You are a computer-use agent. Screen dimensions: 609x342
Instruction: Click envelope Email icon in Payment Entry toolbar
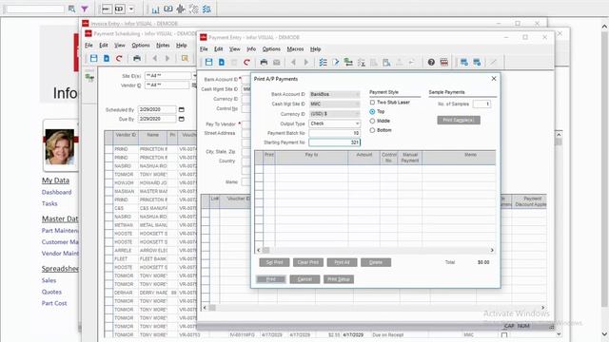click(277, 62)
